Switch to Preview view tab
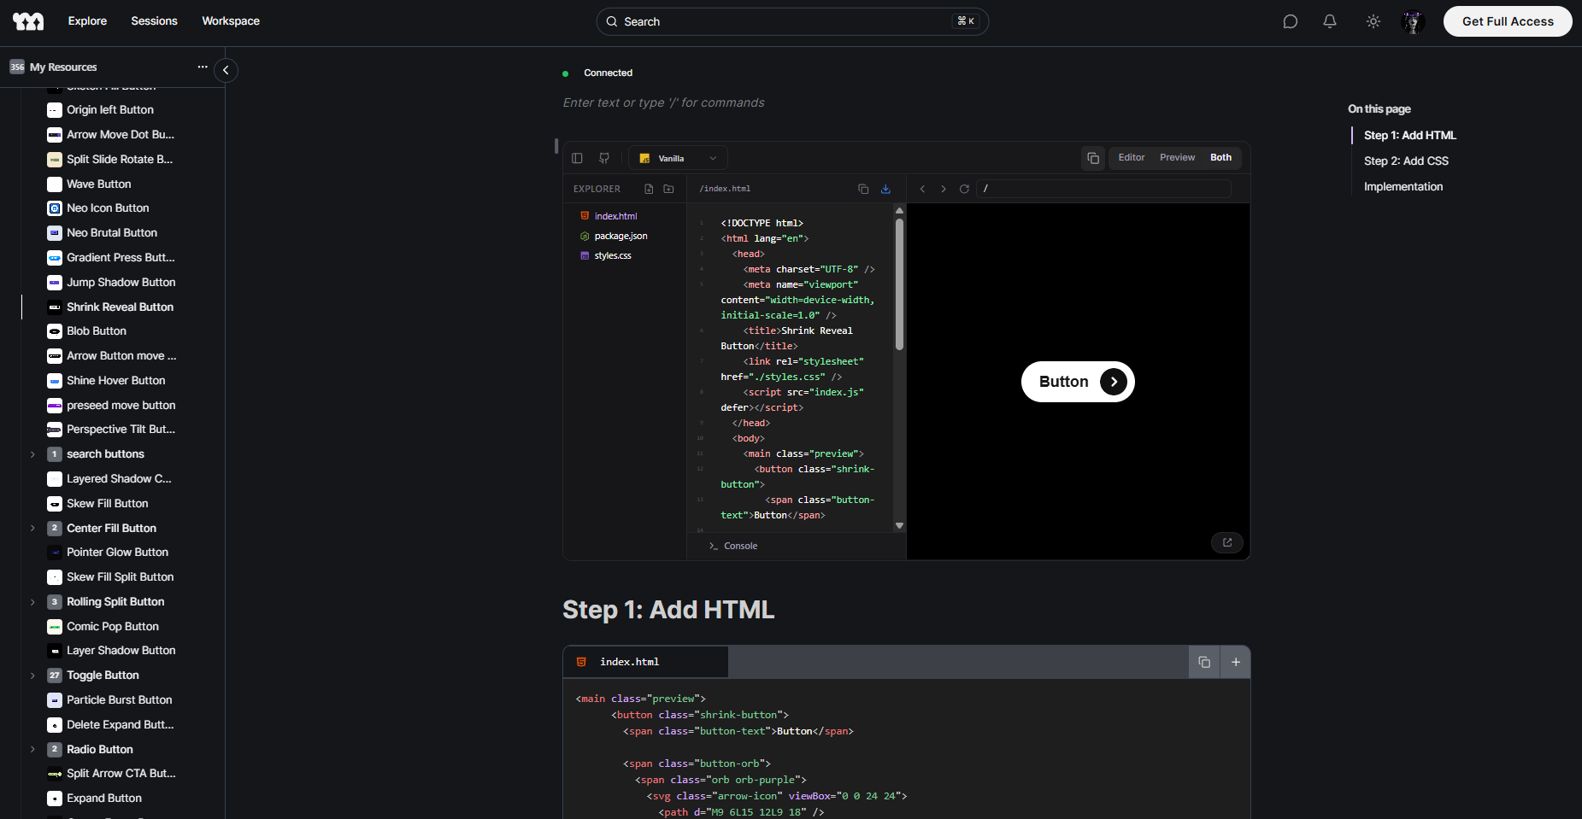Screen dimensions: 1582x819 [1177, 158]
